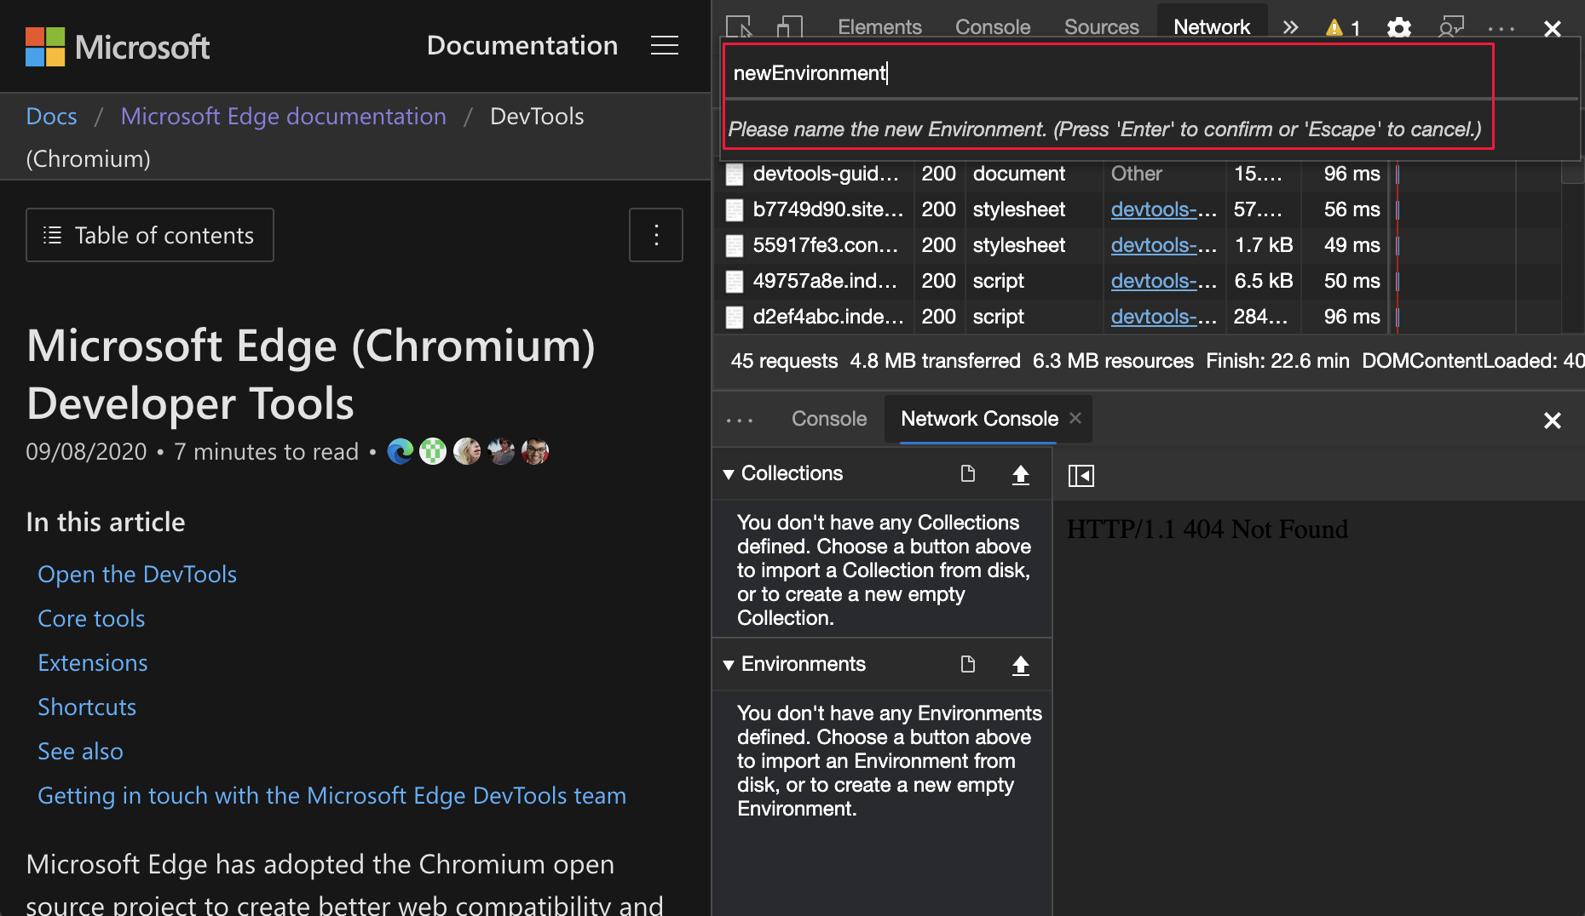
Task: Go to Core tools section
Action: click(91, 619)
